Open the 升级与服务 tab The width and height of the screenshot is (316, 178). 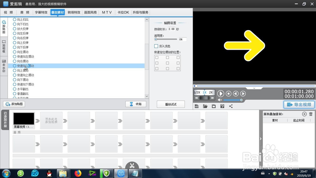coord(141,12)
